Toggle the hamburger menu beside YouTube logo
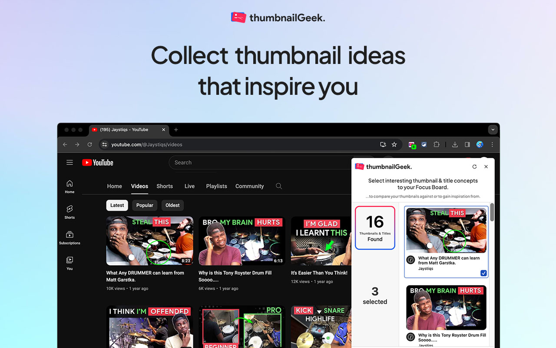The image size is (556, 348). click(69, 162)
